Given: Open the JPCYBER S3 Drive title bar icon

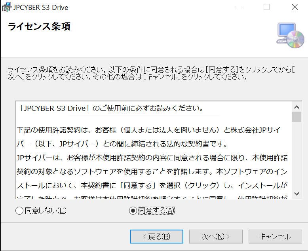Looking at the screenshot, I should coord(6,7).
